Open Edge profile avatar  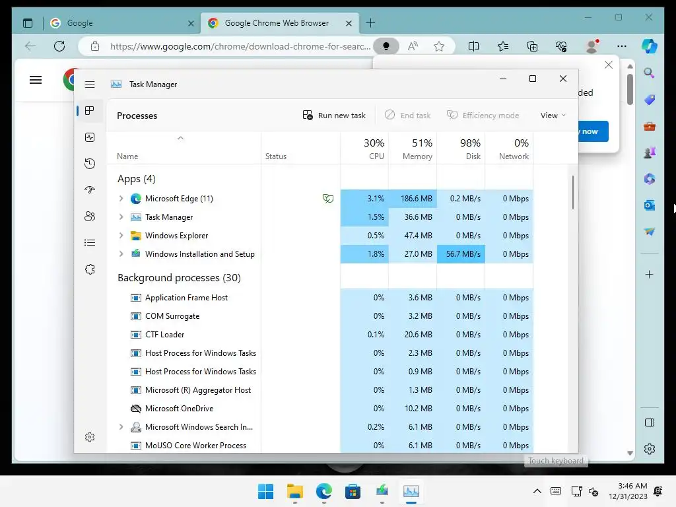point(592,46)
